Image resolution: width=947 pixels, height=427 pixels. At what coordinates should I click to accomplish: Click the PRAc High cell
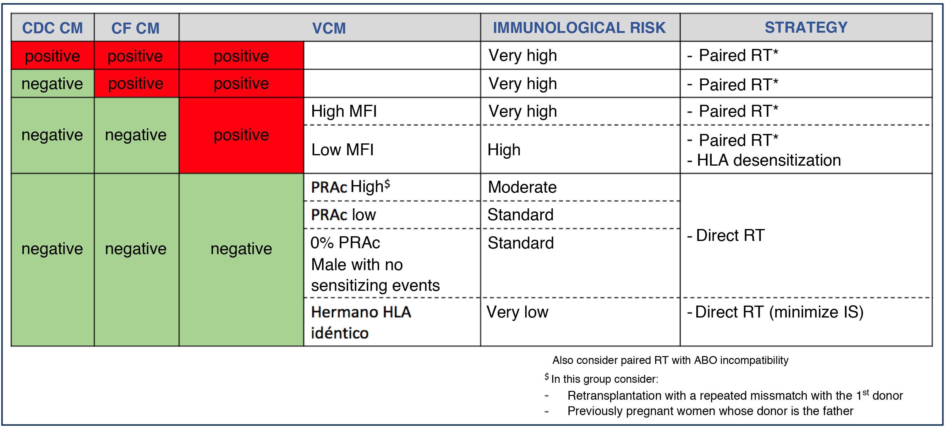[350, 187]
